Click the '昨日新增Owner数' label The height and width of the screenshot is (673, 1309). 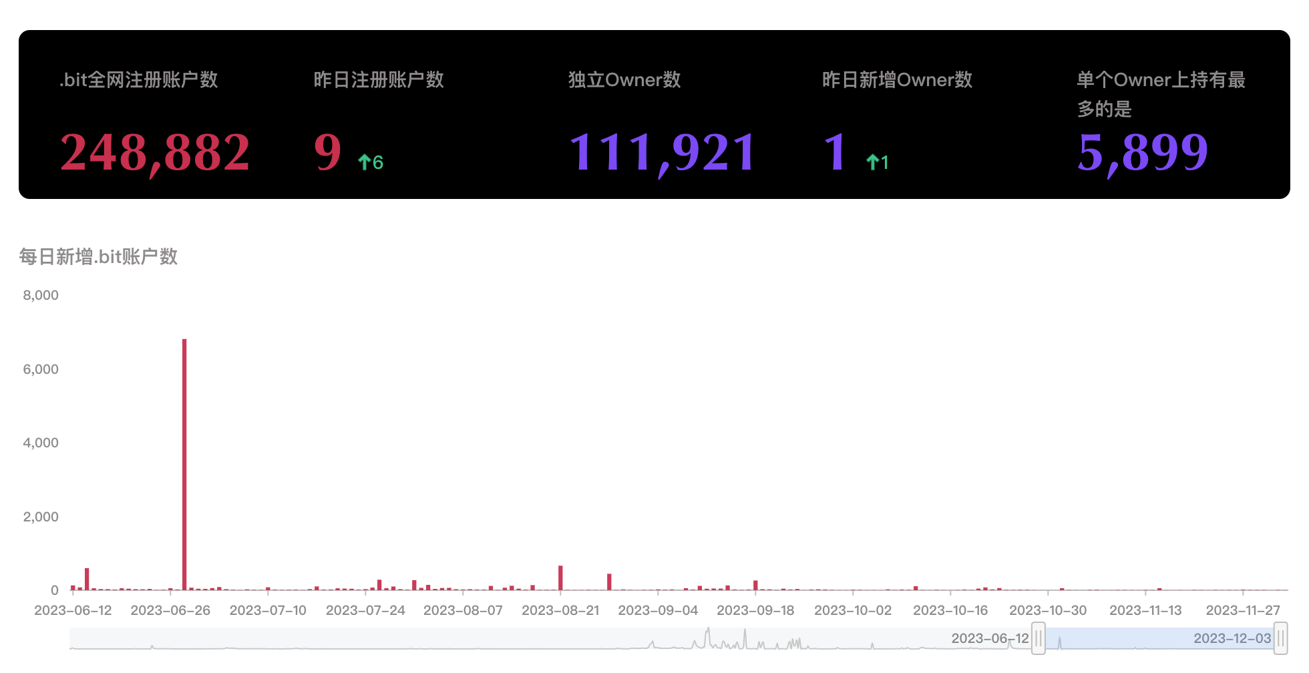[897, 80]
